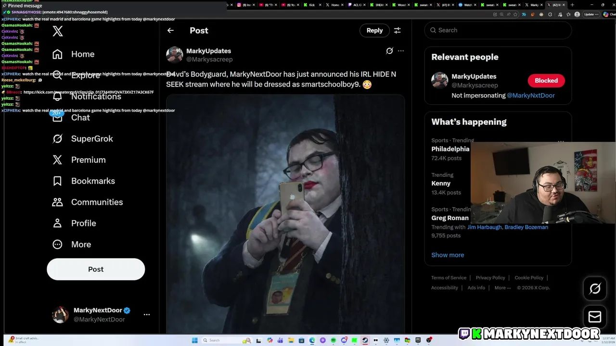
Task: Open Terms of Service footer link
Action: pos(449,278)
